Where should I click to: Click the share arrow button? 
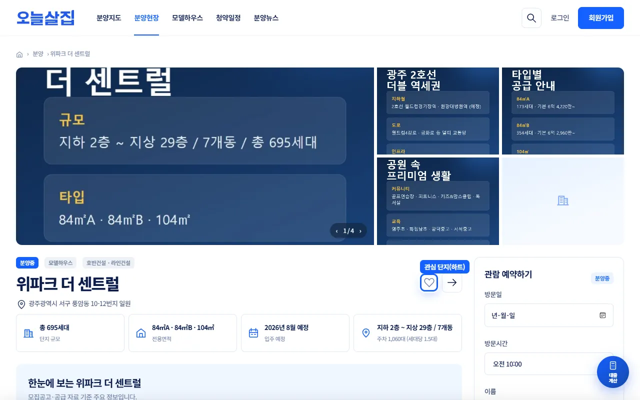coord(452,282)
